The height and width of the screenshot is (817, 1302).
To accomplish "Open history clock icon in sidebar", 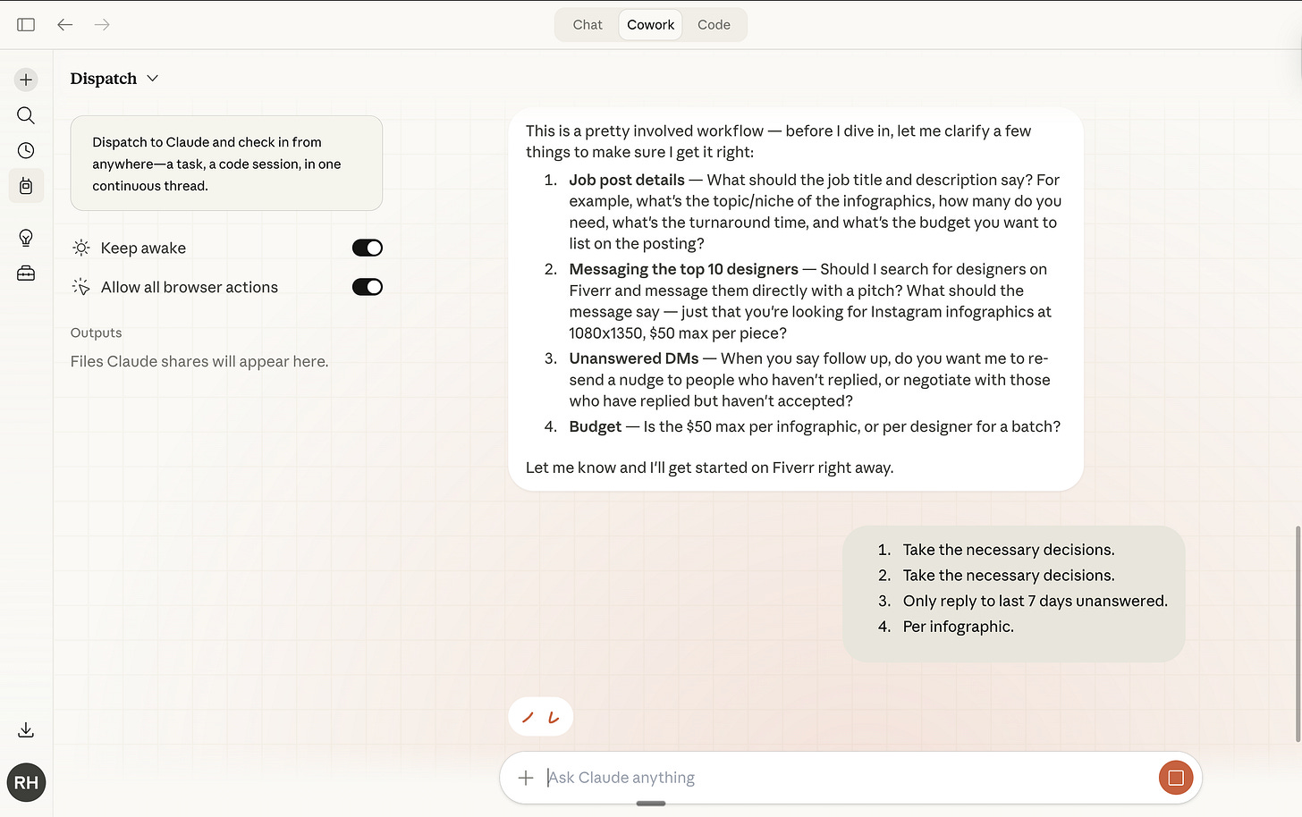I will tap(26, 150).
